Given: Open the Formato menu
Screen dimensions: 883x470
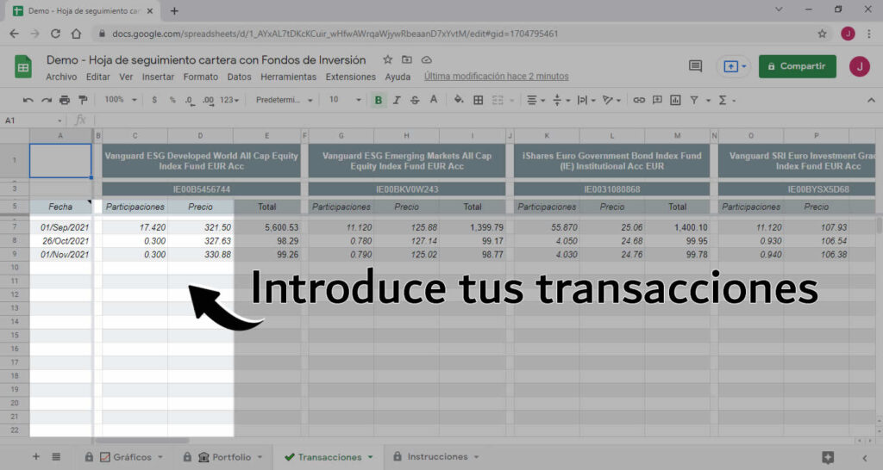Looking at the screenshot, I should pos(200,77).
